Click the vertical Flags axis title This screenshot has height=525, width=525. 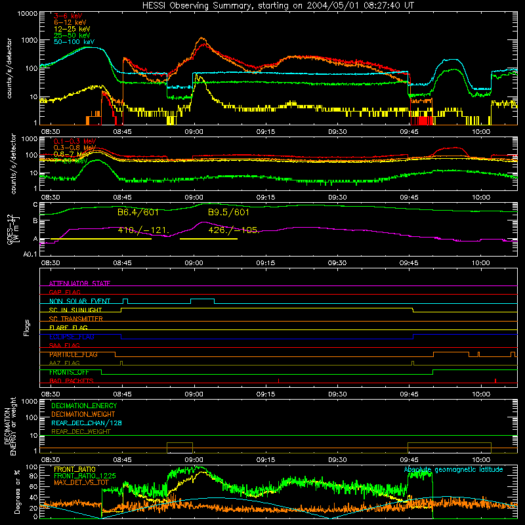point(27,327)
